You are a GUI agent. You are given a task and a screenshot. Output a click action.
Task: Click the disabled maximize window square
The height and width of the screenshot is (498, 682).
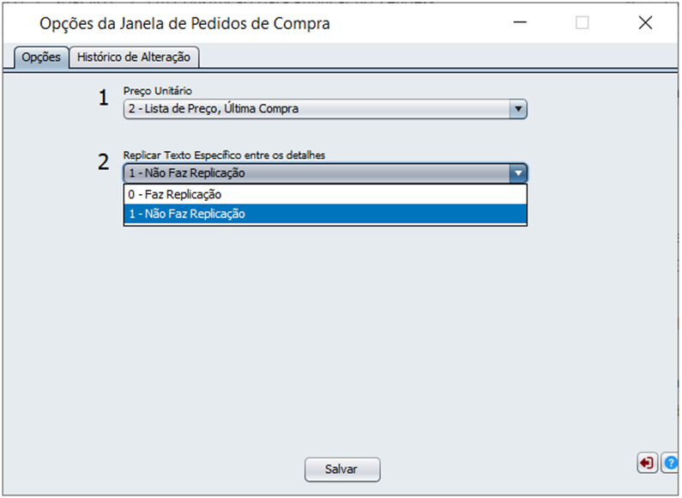tap(582, 22)
